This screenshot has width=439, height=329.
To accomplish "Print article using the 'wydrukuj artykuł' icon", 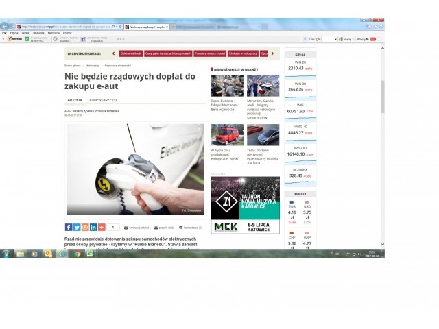I will [127, 228].
